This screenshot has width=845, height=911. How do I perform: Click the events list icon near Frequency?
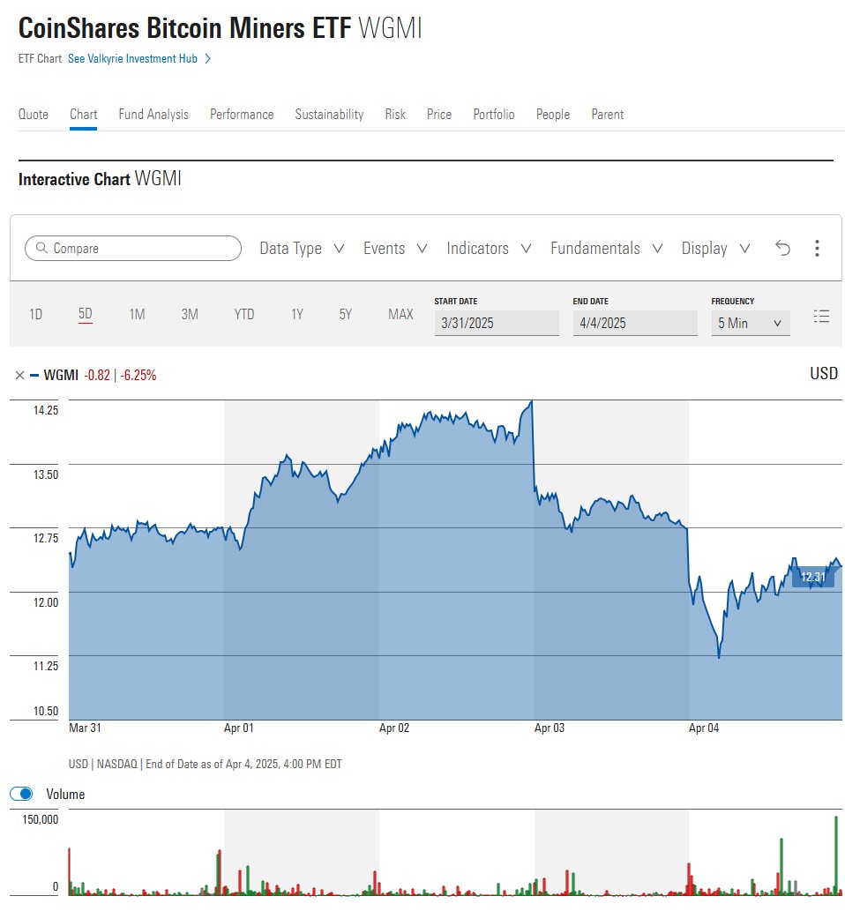(x=821, y=316)
